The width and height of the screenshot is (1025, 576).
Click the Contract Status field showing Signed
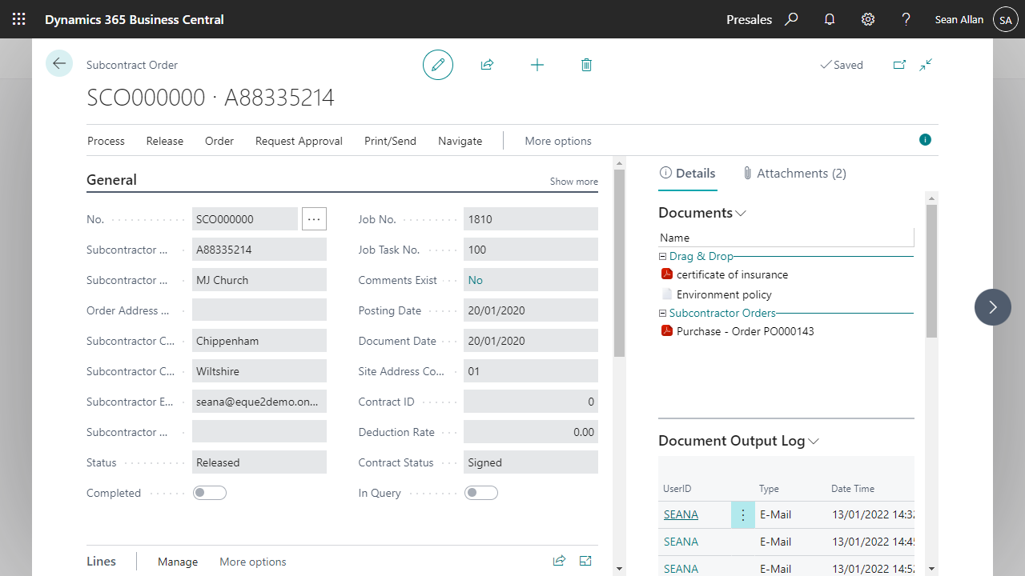click(x=531, y=462)
